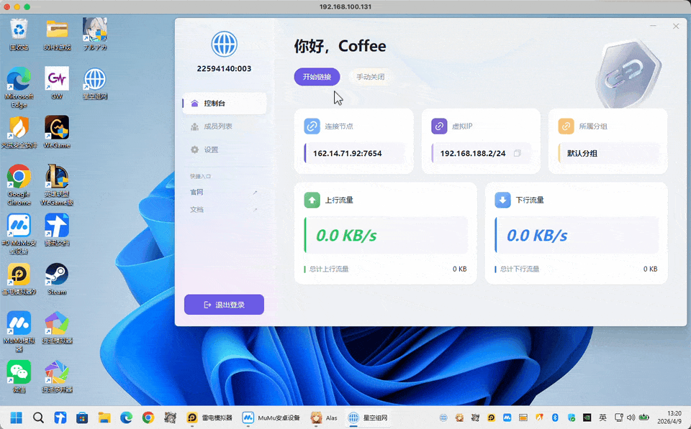Select the #0 MuMu安卓设备 desktop shortcut
Viewport: 691px width, 429px height.
point(19,234)
